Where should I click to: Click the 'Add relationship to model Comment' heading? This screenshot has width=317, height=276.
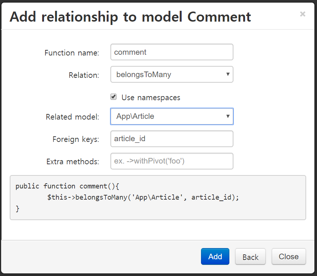(130, 17)
